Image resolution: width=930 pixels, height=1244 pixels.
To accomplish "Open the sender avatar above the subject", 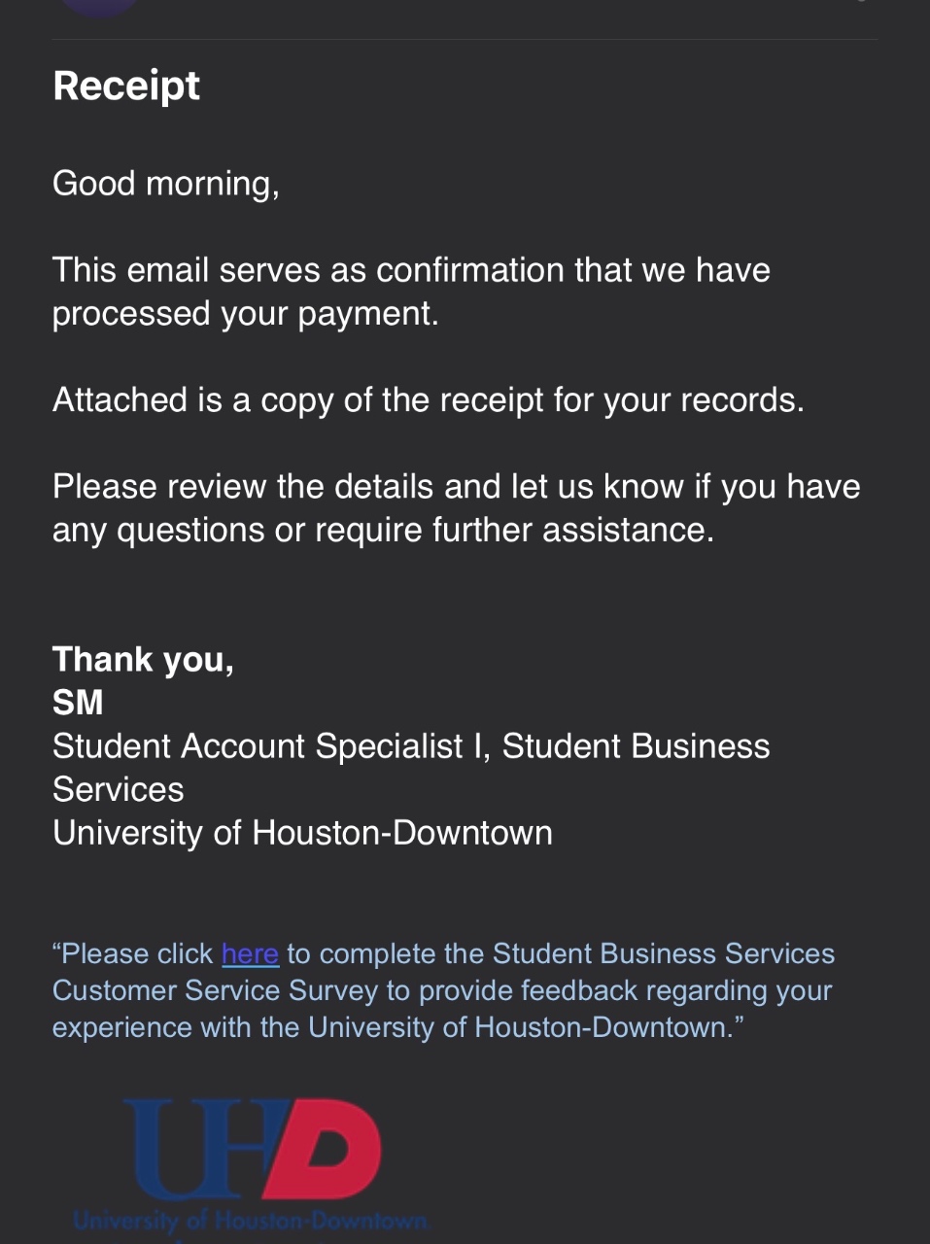I will 99,6.
